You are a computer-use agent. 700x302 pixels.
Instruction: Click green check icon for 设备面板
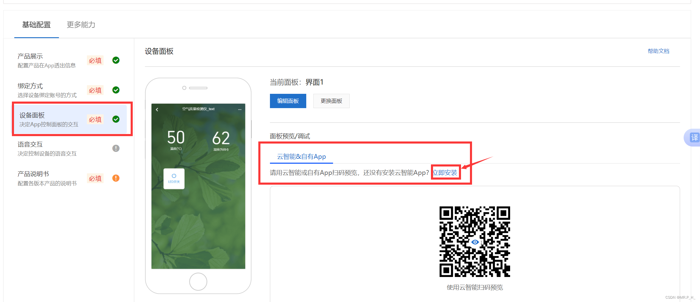tap(116, 119)
